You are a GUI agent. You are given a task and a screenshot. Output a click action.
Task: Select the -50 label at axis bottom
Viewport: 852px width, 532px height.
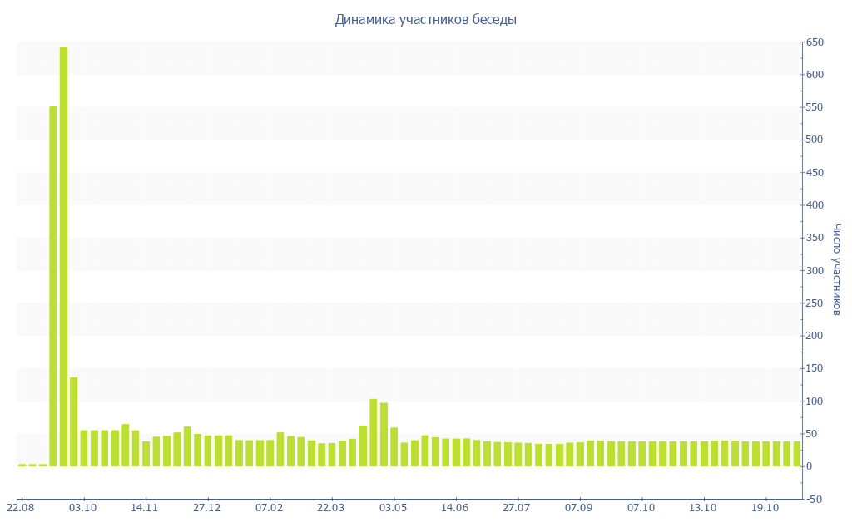[x=815, y=499]
